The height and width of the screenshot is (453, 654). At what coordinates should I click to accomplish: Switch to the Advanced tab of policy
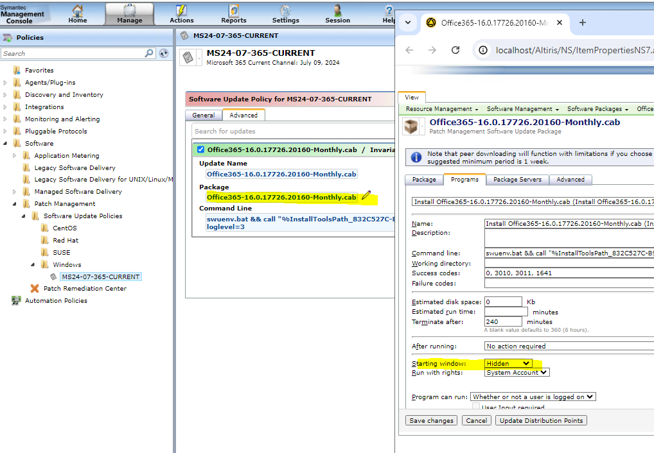(243, 115)
